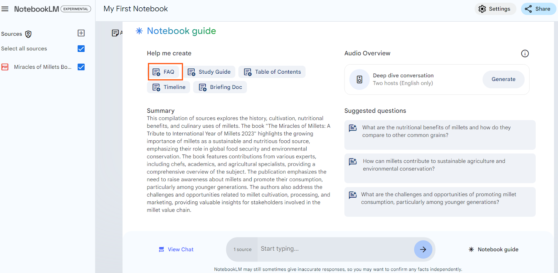Click the Summary heading
Viewport: 558px width, 273px height.
click(161, 111)
